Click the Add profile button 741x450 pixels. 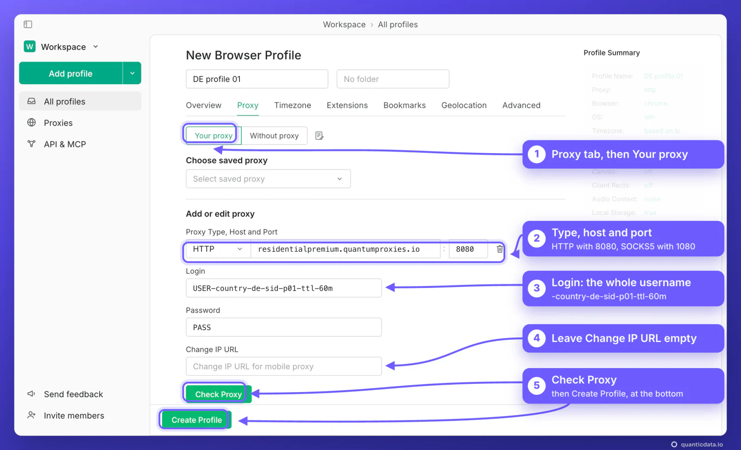tap(71, 73)
